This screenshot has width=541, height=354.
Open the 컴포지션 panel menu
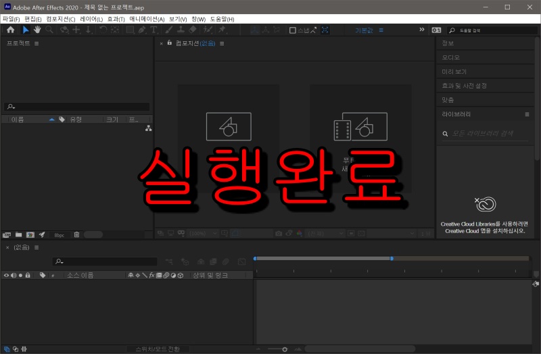222,43
